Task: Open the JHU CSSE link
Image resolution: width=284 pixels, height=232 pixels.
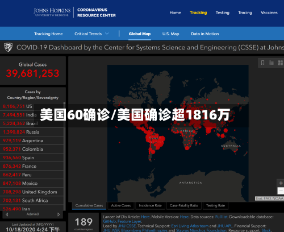Action: (x=127, y=226)
